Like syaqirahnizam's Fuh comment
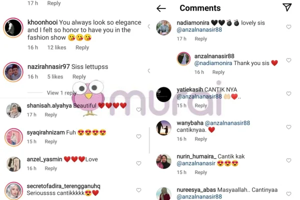Screen dimensions: 300x200 click(x=138, y=136)
